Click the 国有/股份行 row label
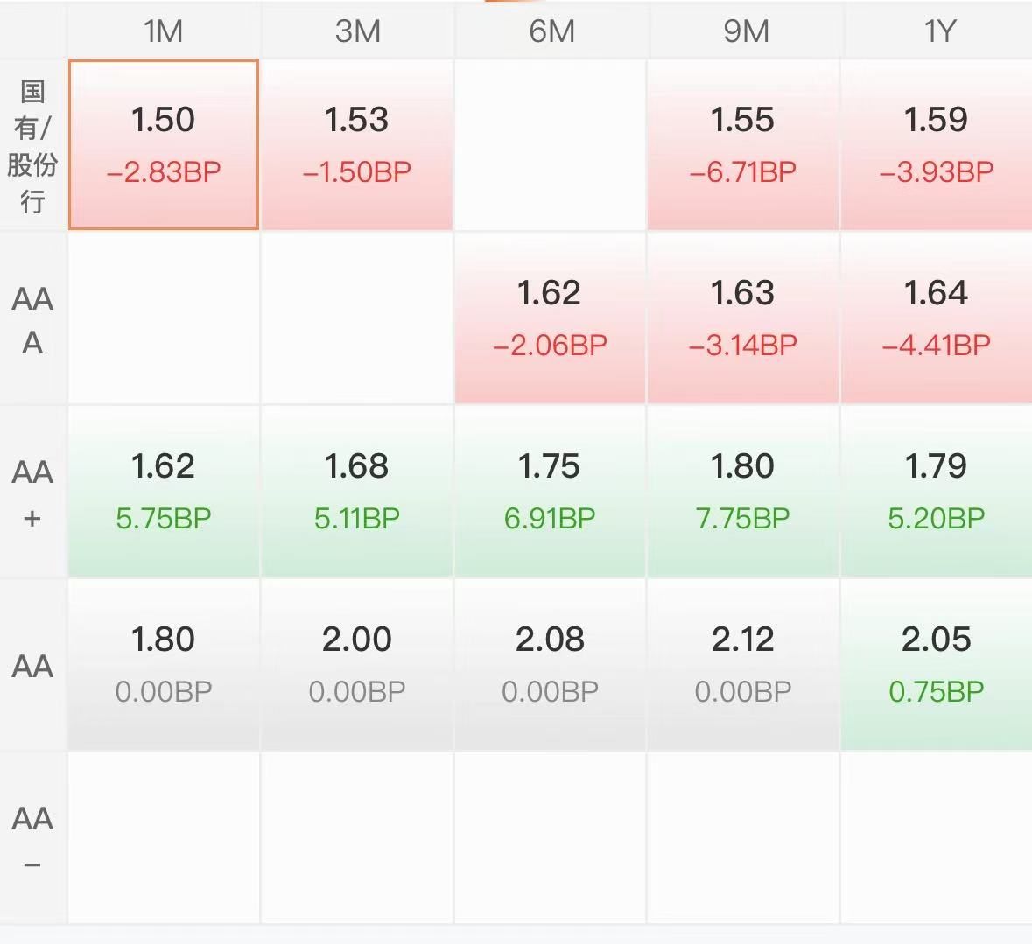Image resolution: width=1032 pixels, height=944 pixels. tap(33, 146)
